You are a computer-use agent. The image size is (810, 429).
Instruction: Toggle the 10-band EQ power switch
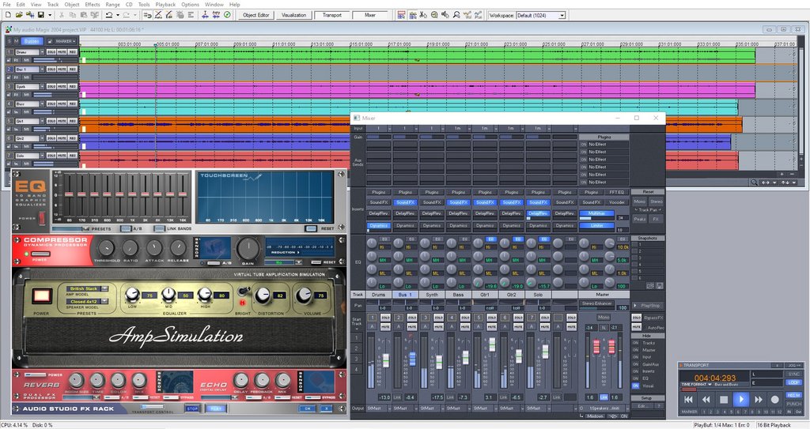point(42,217)
